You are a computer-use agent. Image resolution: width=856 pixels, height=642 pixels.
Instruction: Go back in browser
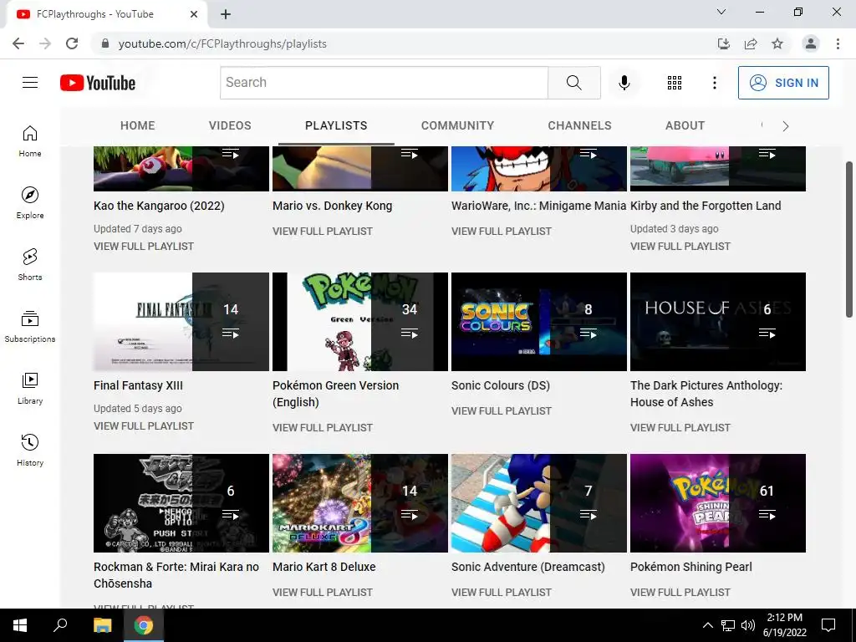[x=18, y=43]
